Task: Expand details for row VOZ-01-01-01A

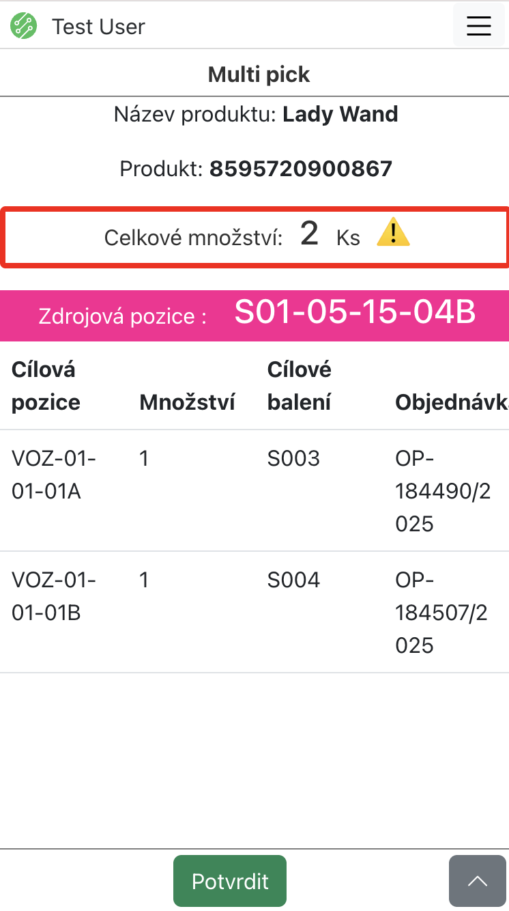Action: 54,475
